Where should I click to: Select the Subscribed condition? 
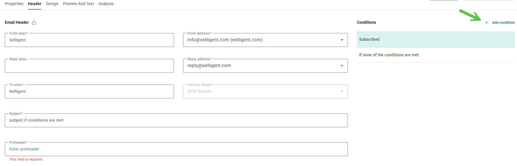pyautogui.click(x=435, y=39)
